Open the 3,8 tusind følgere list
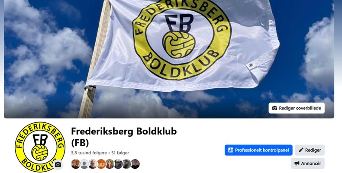This screenshot has height=173, width=342. pos(89,153)
